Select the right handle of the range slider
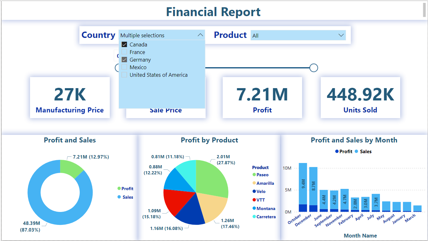 pyautogui.click(x=313, y=68)
